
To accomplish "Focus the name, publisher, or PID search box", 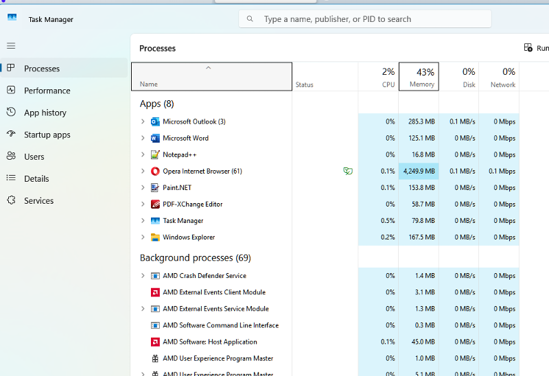I will point(365,19).
